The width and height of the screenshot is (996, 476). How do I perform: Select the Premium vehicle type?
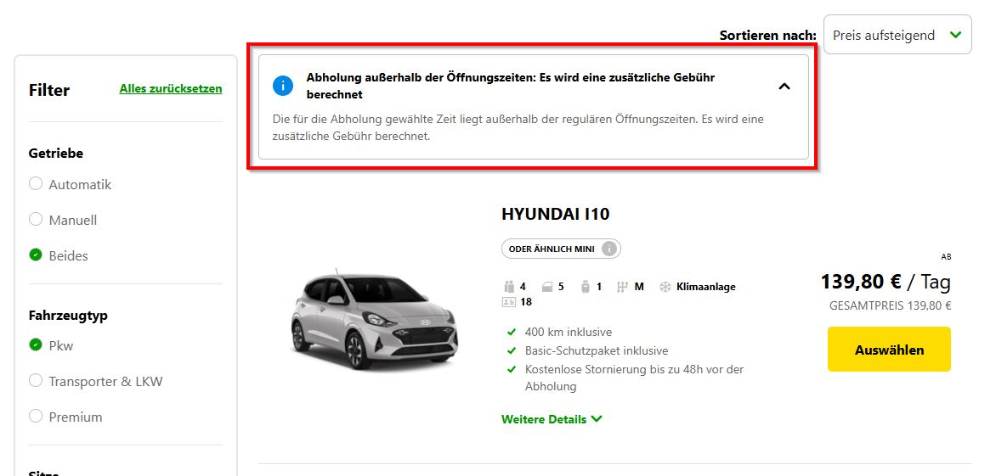click(65, 417)
